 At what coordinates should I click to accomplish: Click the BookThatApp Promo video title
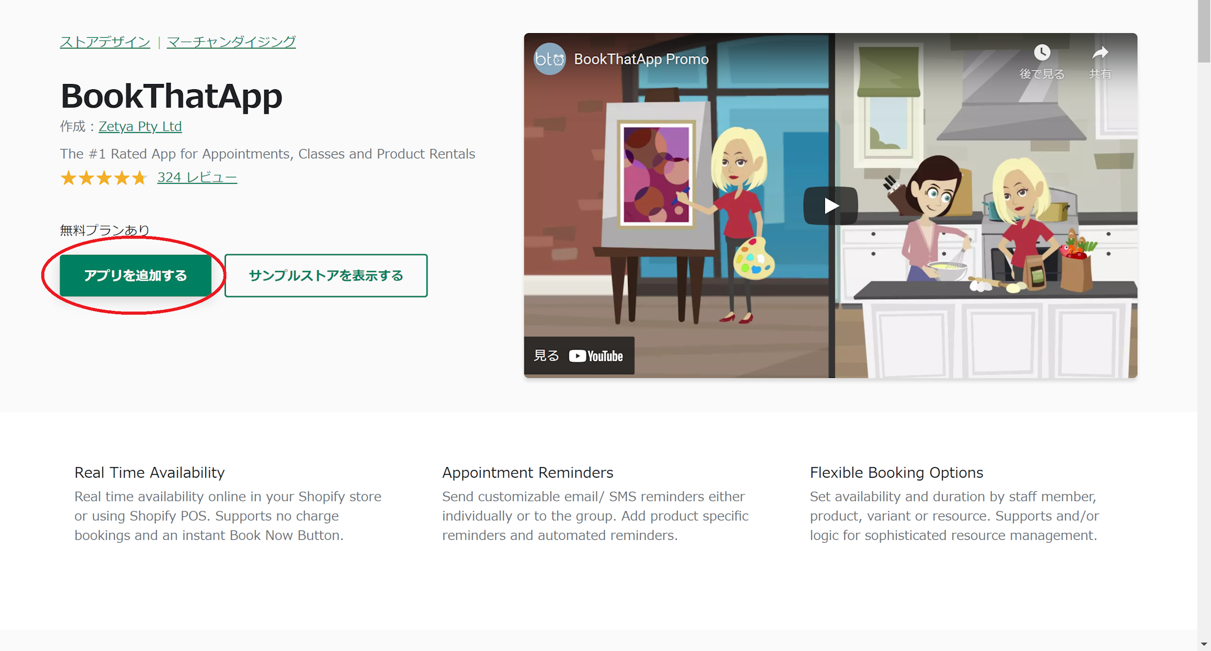coord(641,59)
